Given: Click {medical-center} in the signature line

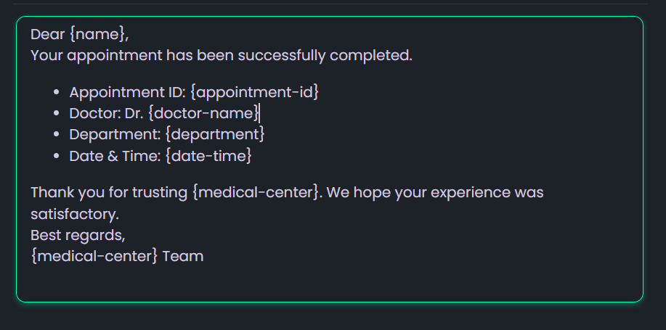Looking at the screenshot, I should pyautogui.click(x=94, y=256).
